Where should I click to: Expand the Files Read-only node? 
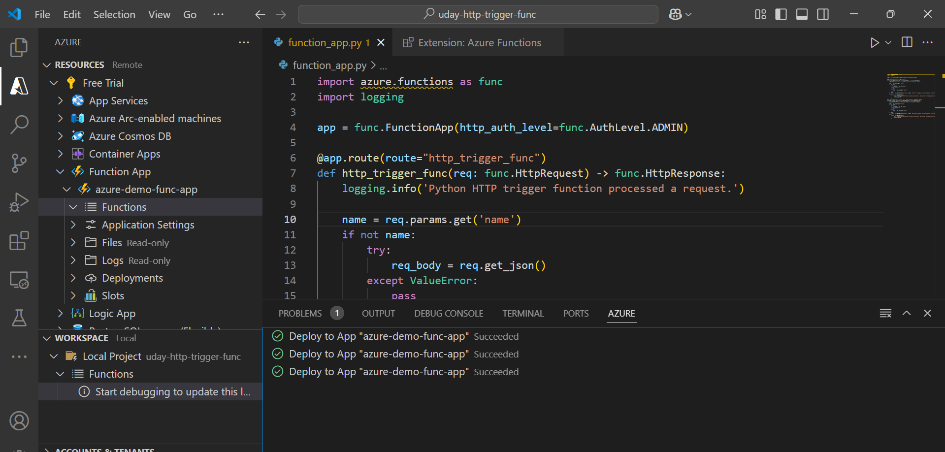click(73, 243)
